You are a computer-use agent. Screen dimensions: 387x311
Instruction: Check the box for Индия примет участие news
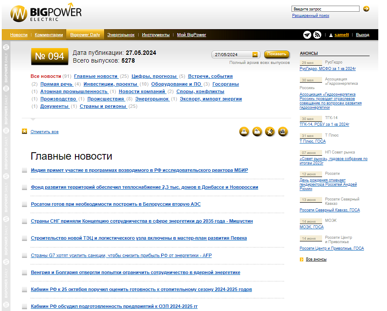tap(24, 170)
